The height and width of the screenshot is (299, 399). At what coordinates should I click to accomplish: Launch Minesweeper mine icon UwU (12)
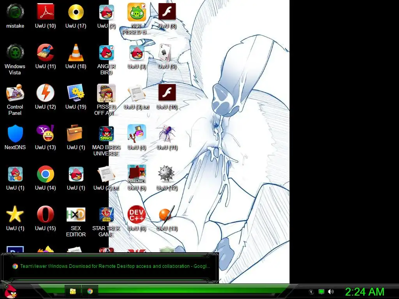(167, 178)
